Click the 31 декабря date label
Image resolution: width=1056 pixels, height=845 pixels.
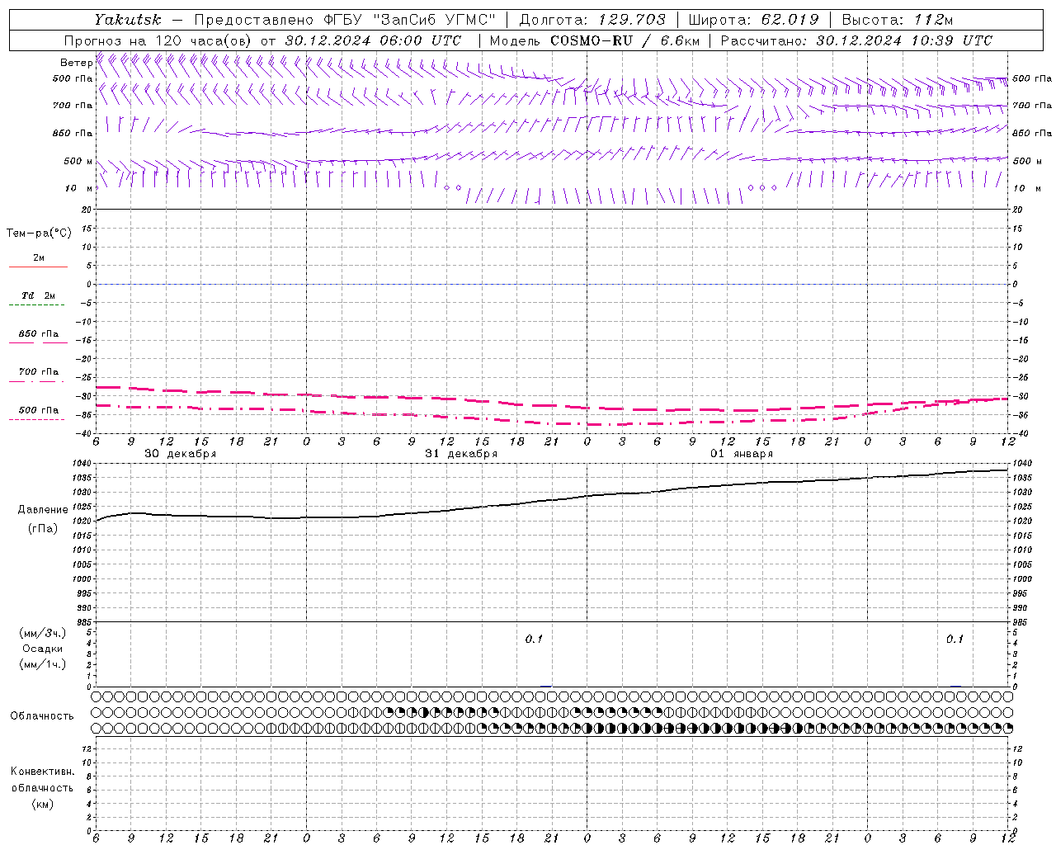coord(461,454)
